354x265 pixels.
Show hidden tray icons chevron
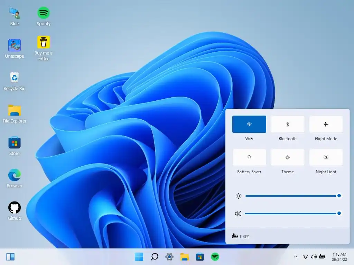295,257
